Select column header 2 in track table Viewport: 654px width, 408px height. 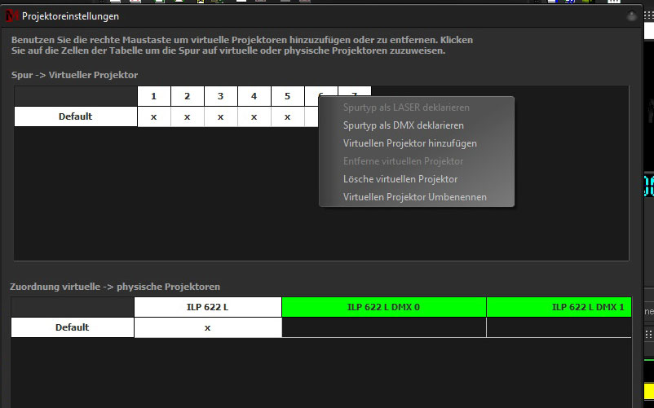pos(187,96)
